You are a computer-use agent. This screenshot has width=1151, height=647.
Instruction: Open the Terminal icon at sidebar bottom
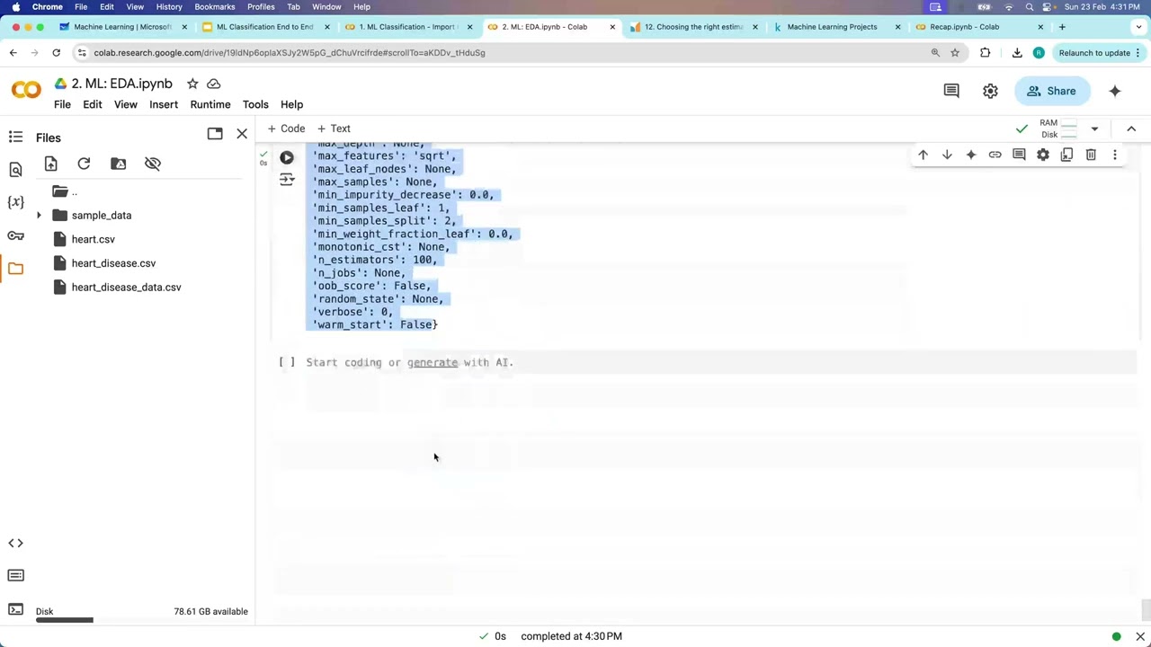[15, 609]
